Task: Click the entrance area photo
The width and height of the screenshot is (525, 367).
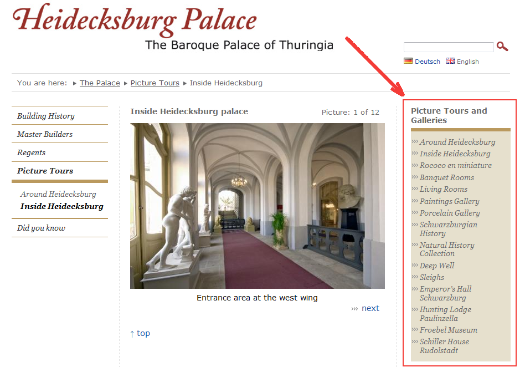Action: tap(258, 206)
